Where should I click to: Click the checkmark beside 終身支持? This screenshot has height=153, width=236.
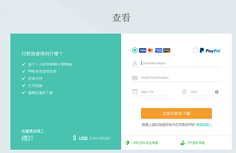[24, 78]
